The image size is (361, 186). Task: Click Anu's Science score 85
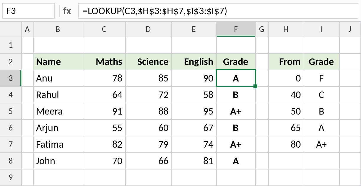[149, 78]
